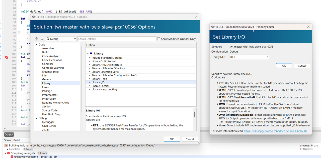
Task: Toggle the fold marker on code line 102
Action: coord(19,61)
